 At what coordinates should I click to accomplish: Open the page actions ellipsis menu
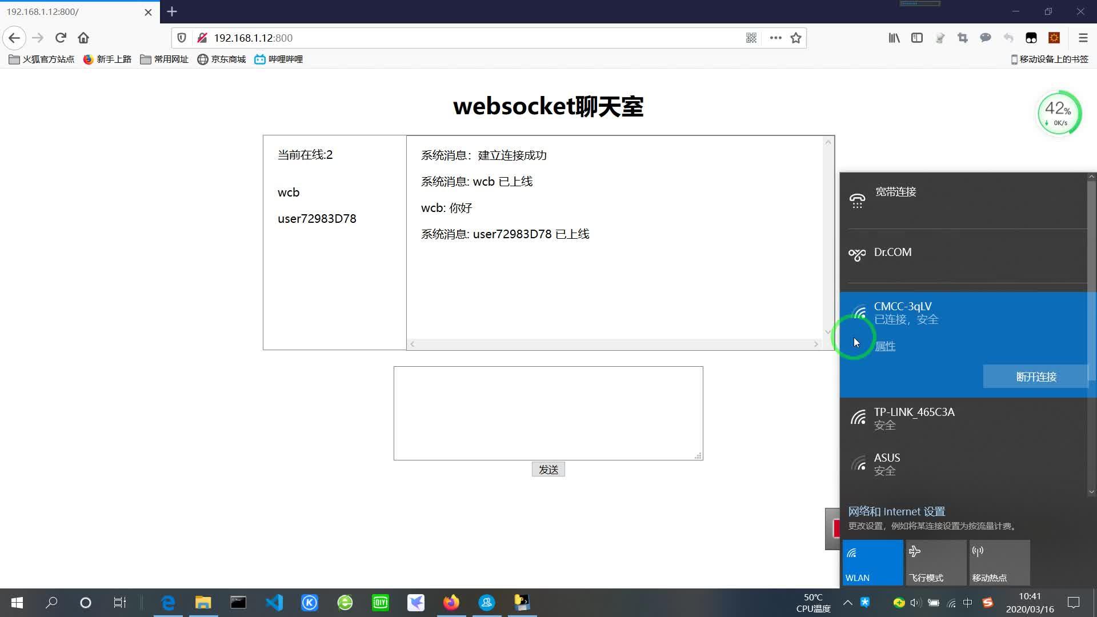(x=775, y=38)
